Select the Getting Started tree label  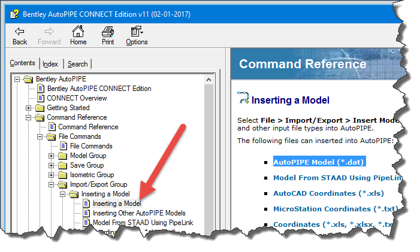pyautogui.click(x=68, y=108)
